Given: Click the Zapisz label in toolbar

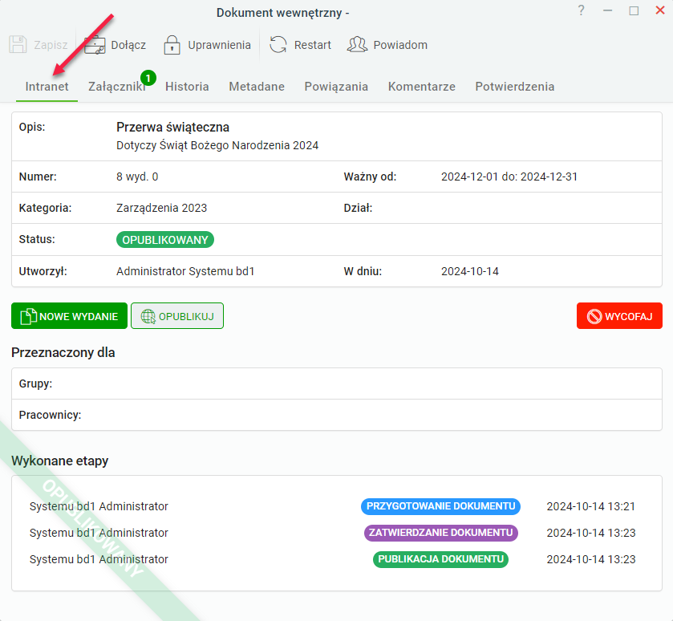Looking at the screenshot, I should [51, 45].
